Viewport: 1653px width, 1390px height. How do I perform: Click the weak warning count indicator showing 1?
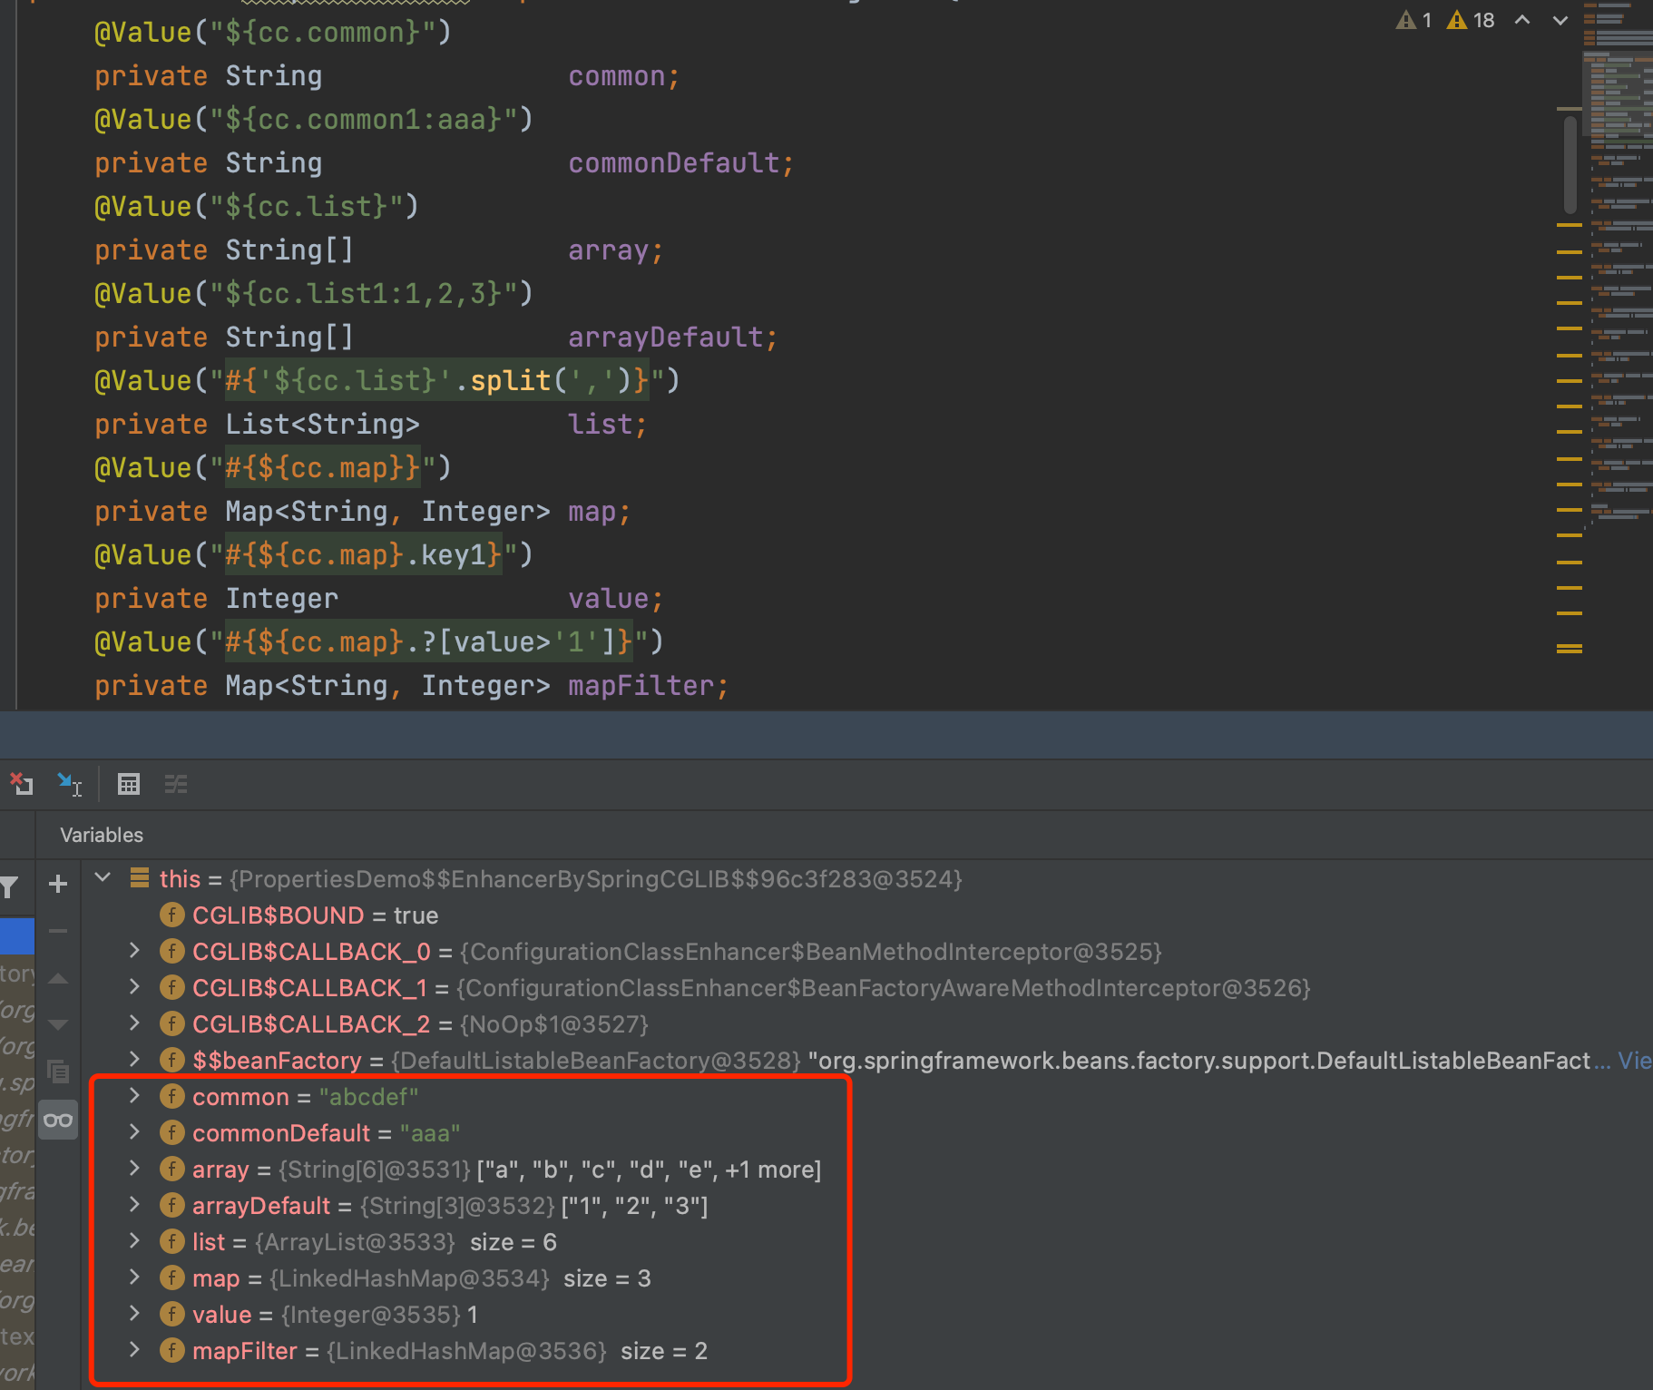1414,20
